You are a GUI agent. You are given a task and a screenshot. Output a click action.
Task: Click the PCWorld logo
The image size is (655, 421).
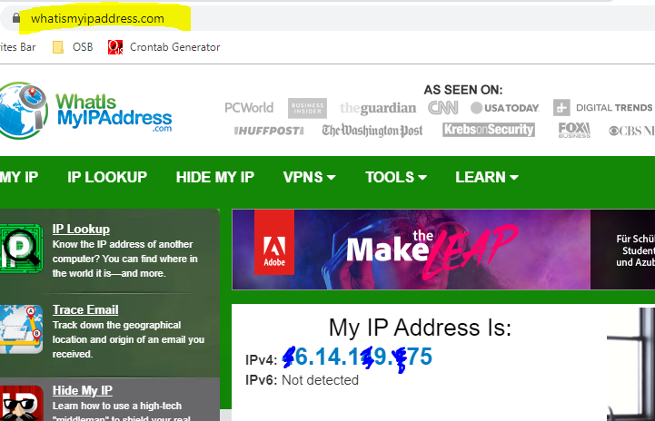point(249,108)
